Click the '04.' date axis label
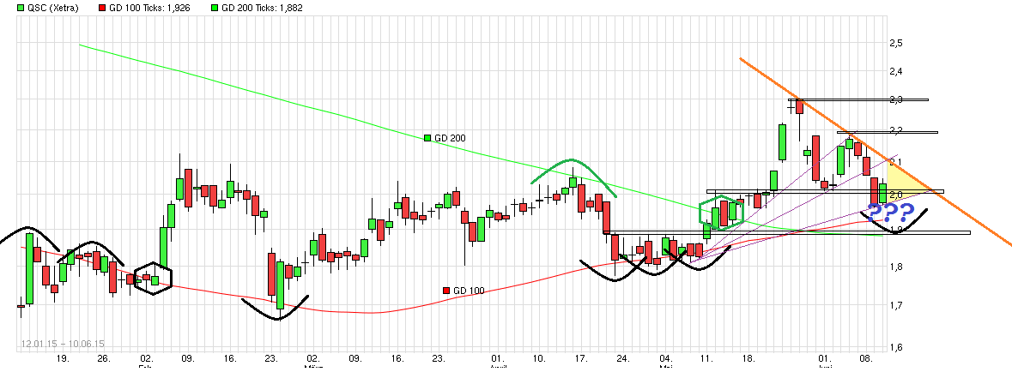1012x378 pixels. point(665,359)
